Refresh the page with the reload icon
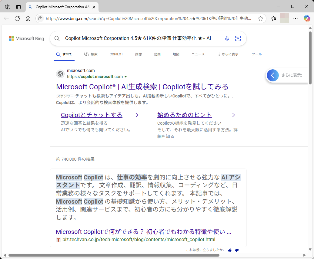The width and height of the screenshot is (314, 259). [17, 18]
